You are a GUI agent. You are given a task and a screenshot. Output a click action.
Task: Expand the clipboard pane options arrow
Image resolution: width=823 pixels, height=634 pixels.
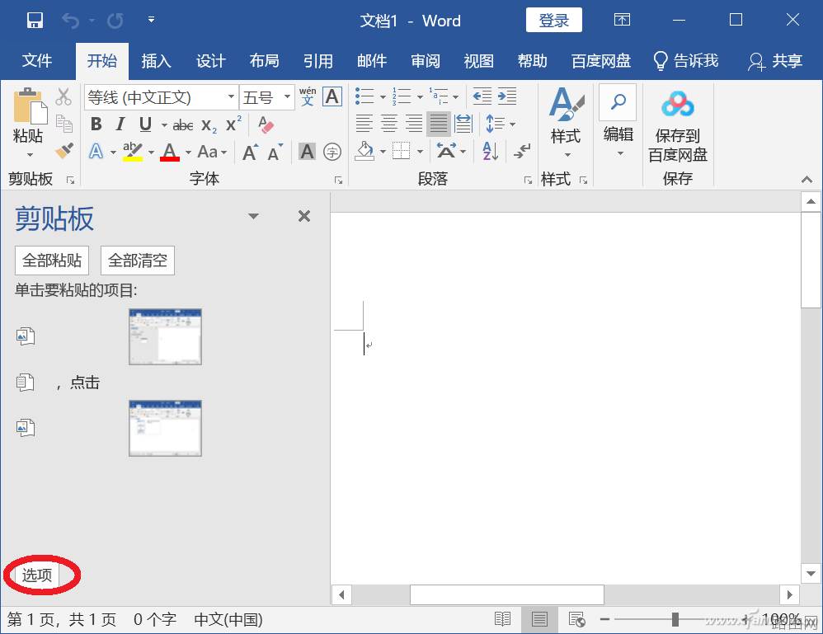coord(253,216)
